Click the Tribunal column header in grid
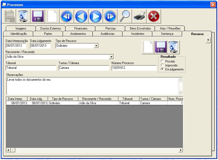218x160 pixels. point(129,99)
